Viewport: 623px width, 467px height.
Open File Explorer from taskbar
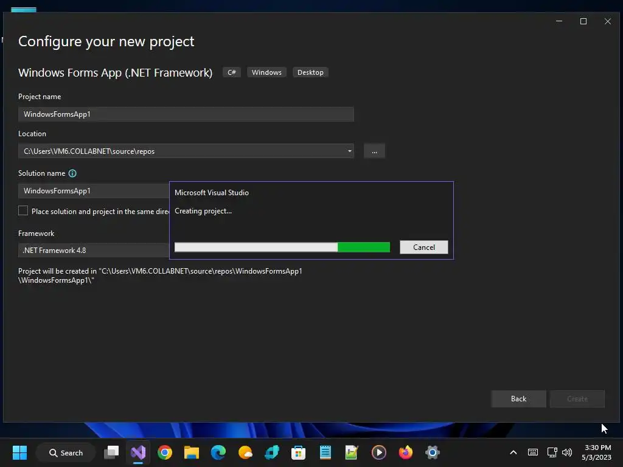192,452
